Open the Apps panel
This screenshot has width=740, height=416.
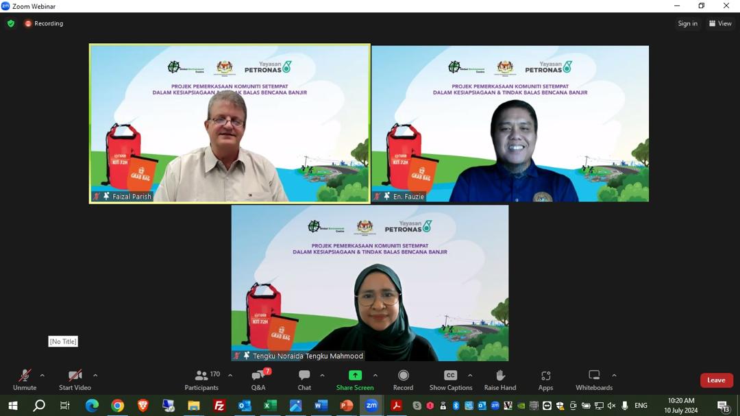coord(545,380)
